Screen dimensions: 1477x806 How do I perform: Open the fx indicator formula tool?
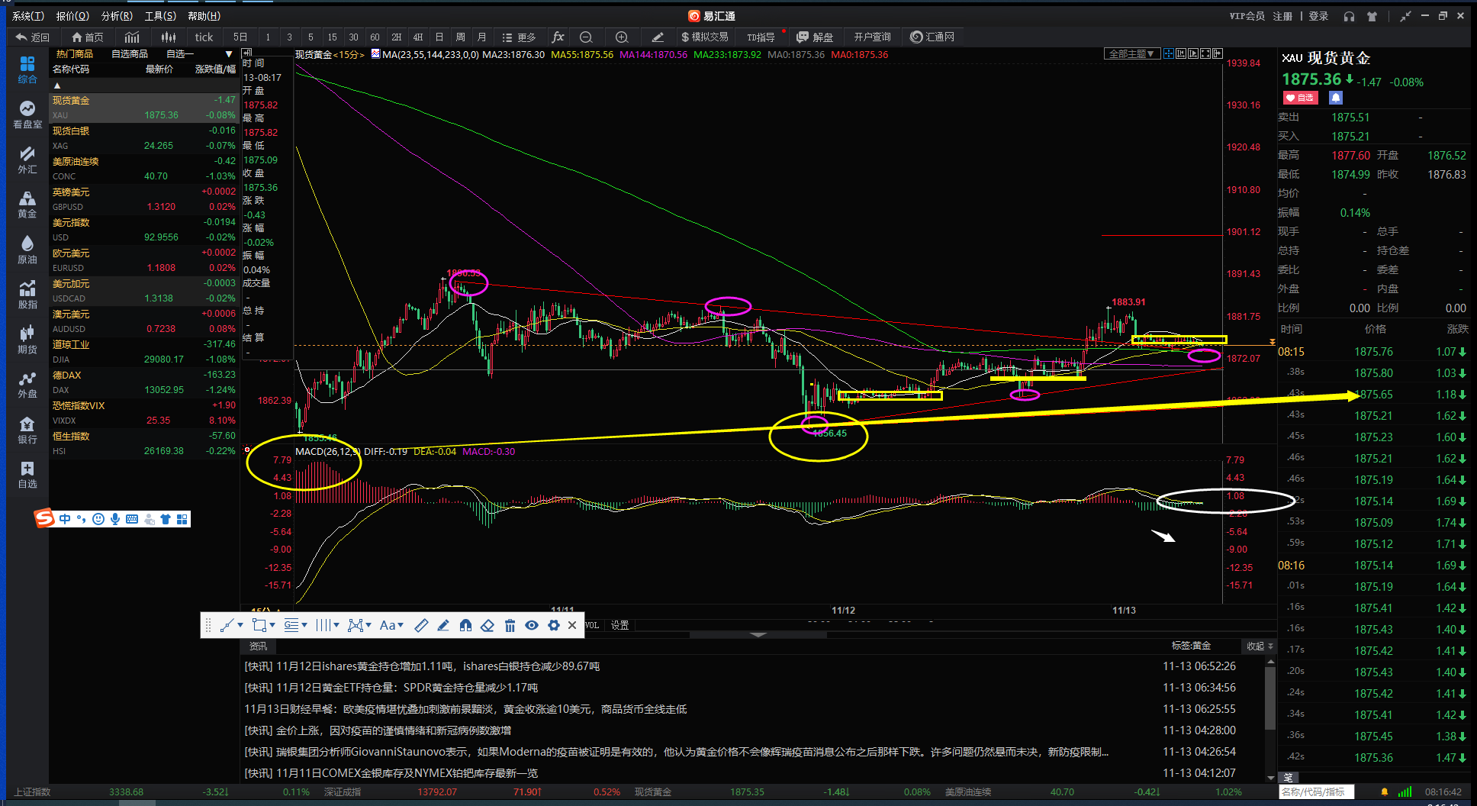pos(558,37)
